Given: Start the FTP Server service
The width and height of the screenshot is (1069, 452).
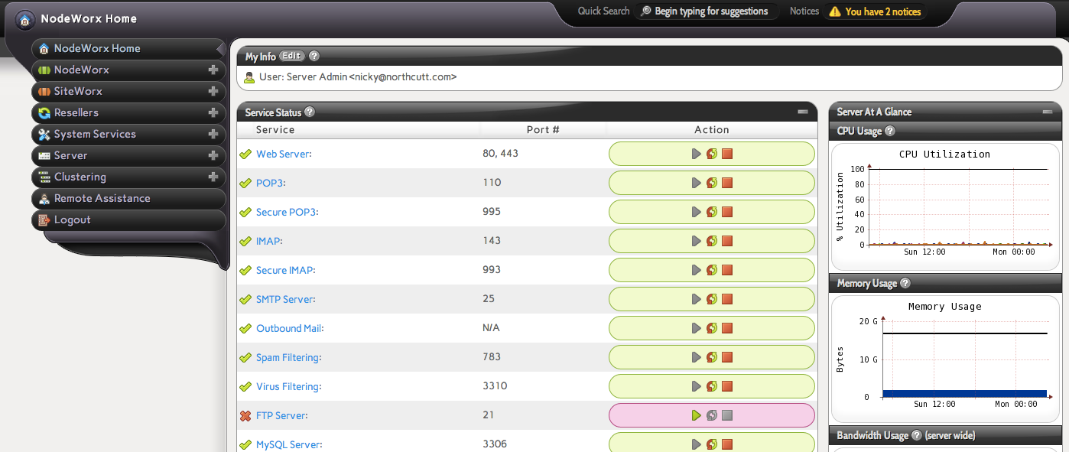Looking at the screenshot, I should tap(696, 415).
